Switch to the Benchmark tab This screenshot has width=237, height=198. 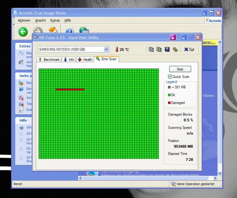(49, 60)
